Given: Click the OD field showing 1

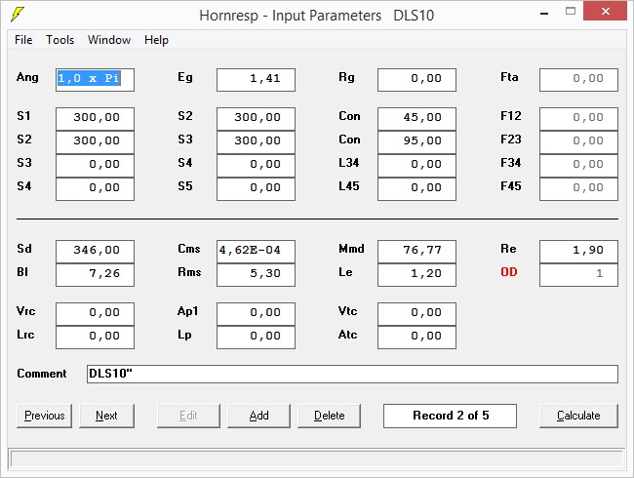Looking at the screenshot, I should [578, 275].
